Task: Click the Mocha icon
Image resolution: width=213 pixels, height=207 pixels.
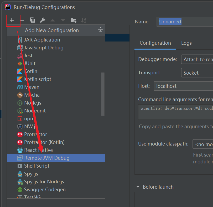Action: coord(20,95)
